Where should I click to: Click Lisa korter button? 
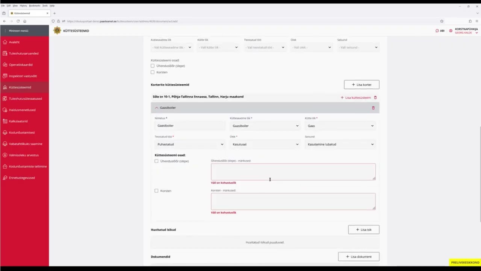click(x=362, y=85)
